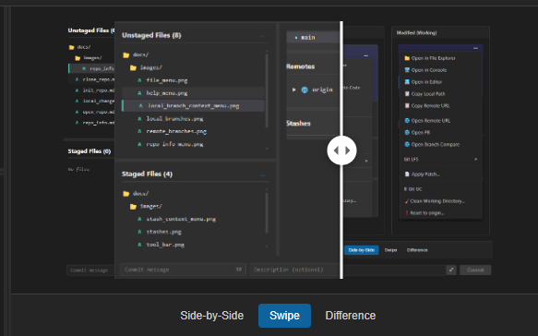Viewport: 538px width, 336px height.
Task: Click the background Commit message field at far left
Action: (x=90, y=270)
